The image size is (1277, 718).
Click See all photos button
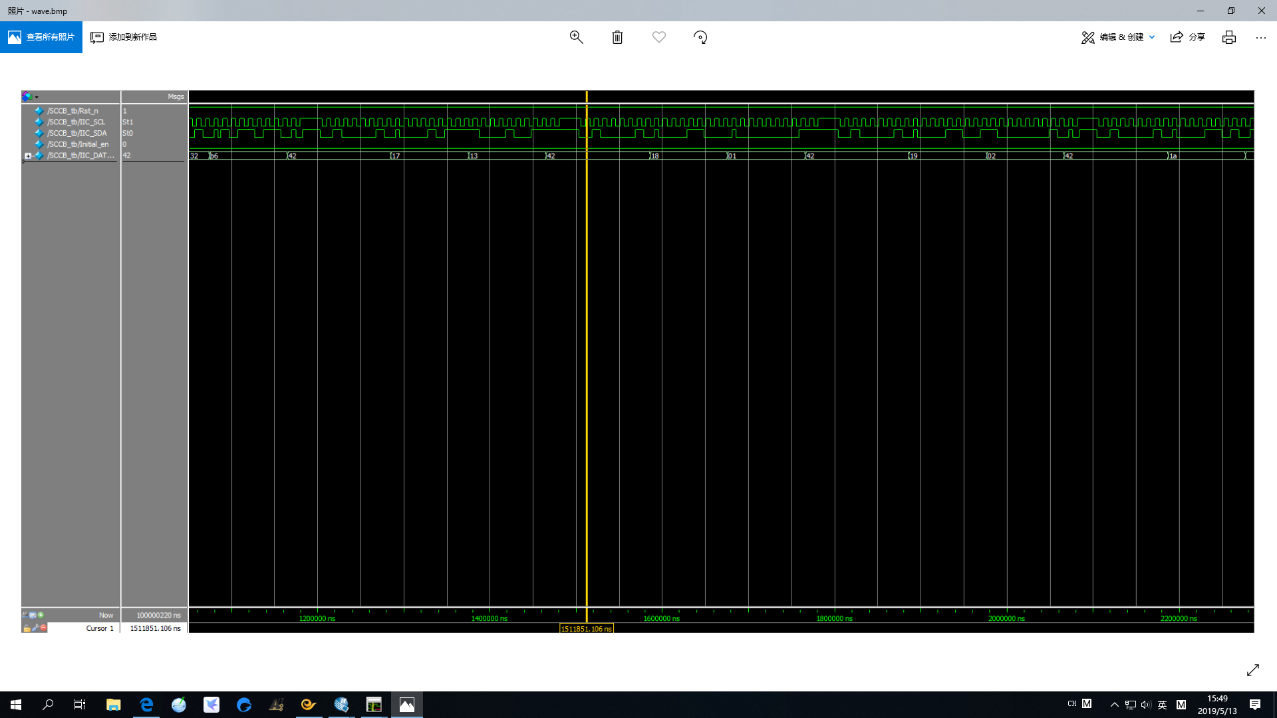tap(41, 37)
